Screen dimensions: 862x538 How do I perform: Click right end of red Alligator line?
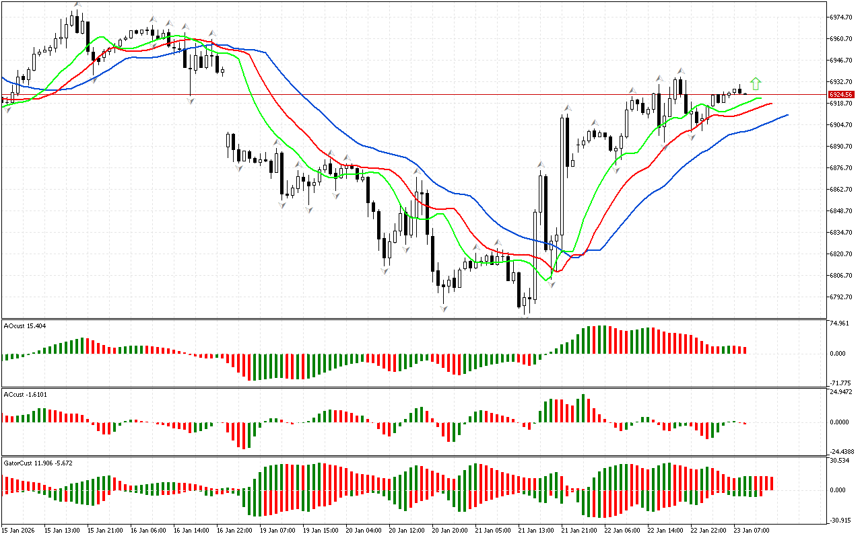click(771, 104)
